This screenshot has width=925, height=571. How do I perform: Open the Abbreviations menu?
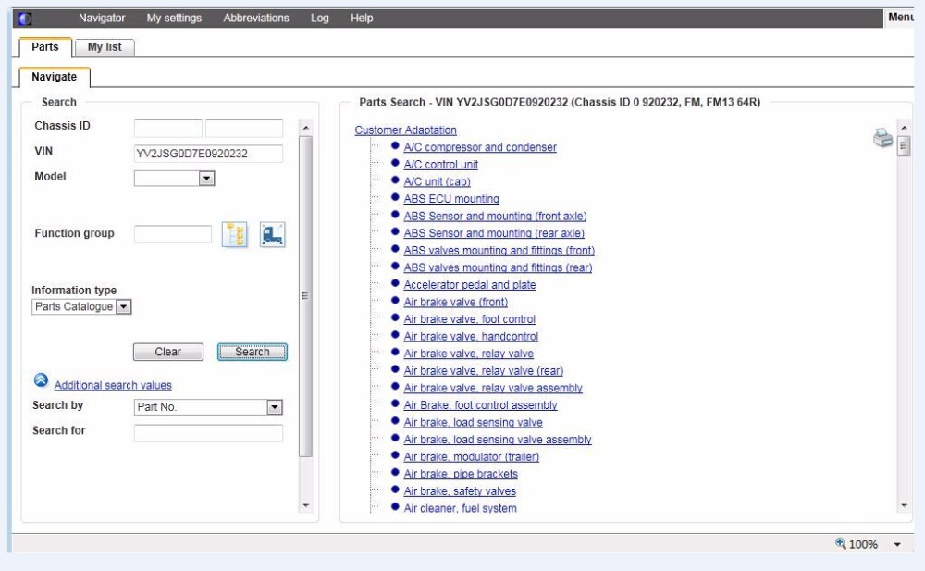coord(256,18)
